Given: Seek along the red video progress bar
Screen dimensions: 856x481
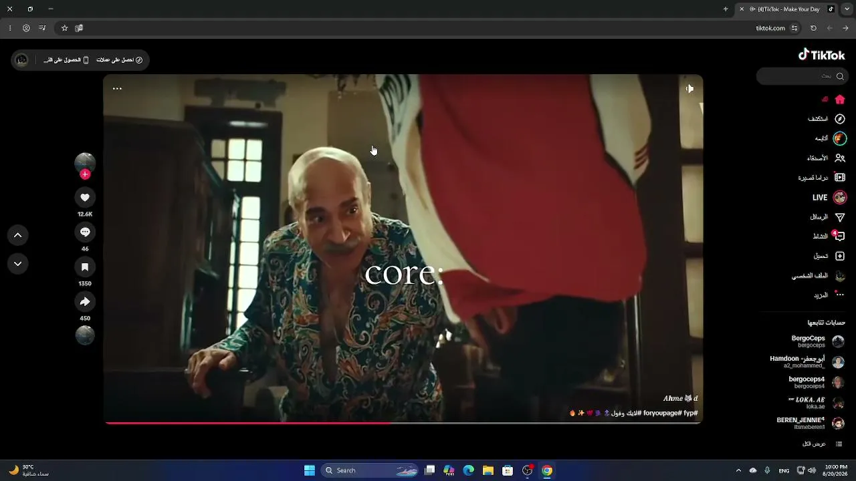Looking at the screenshot, I should pos(403,423).
